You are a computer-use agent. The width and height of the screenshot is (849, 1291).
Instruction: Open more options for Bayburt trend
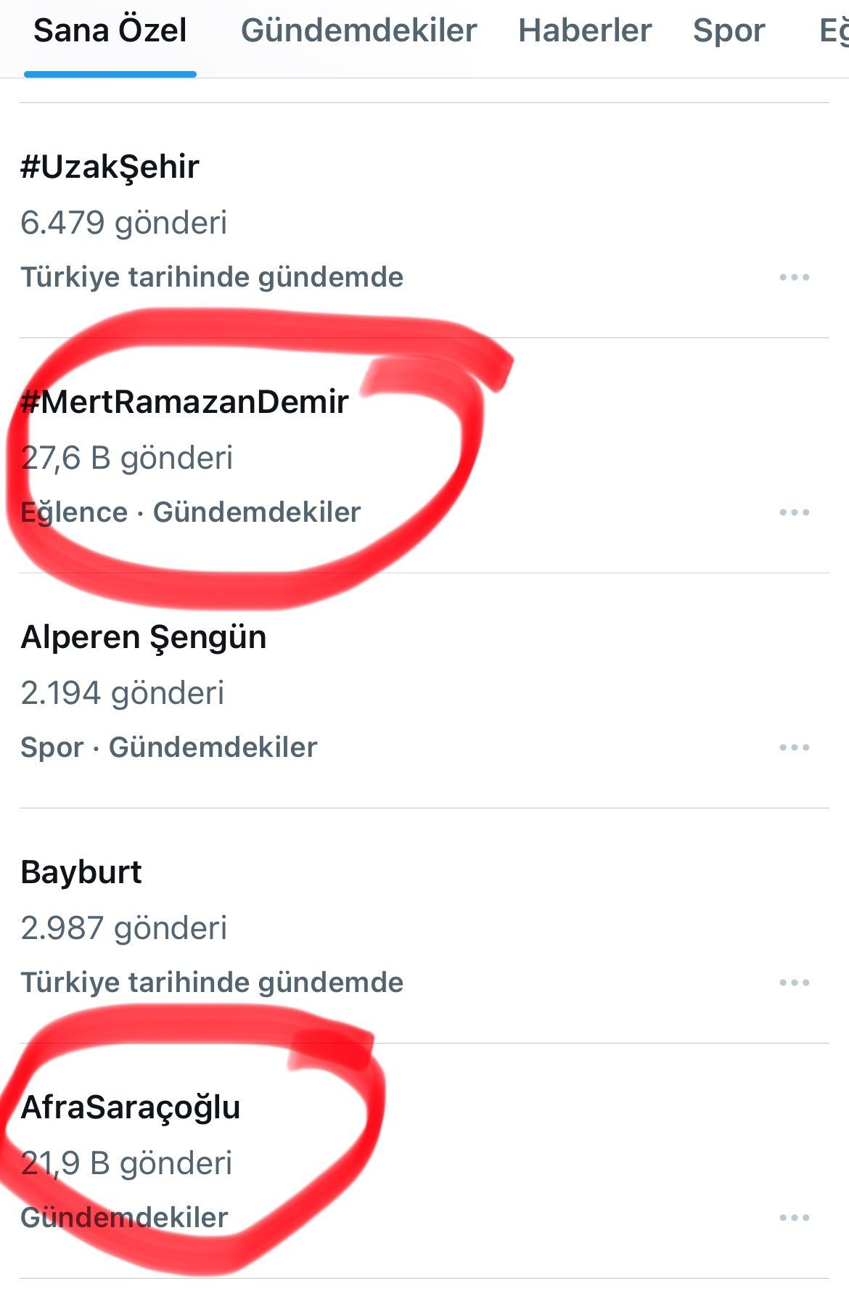[794, 983]
